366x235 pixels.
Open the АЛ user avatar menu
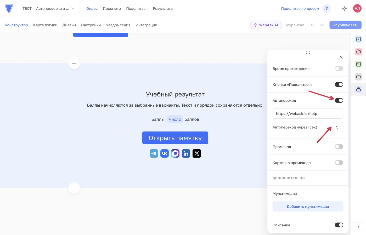[x=357, y=8]
